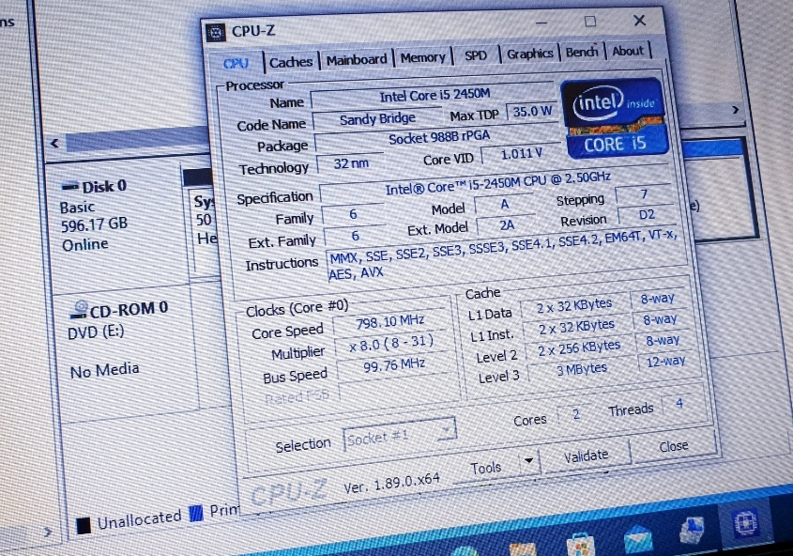Open the Mail app from taskbar
Viewport: 793px width, 556px height.
pyautogui.click(x=641, y=538)
